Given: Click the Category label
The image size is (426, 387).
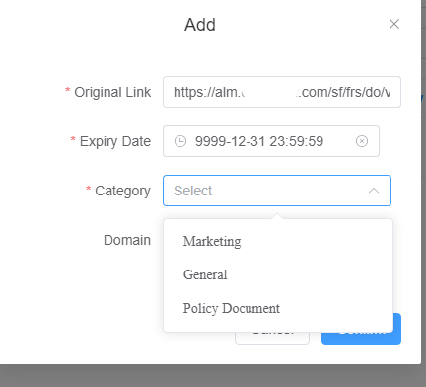Looking at the screenshot, I should tap(122, 191).
